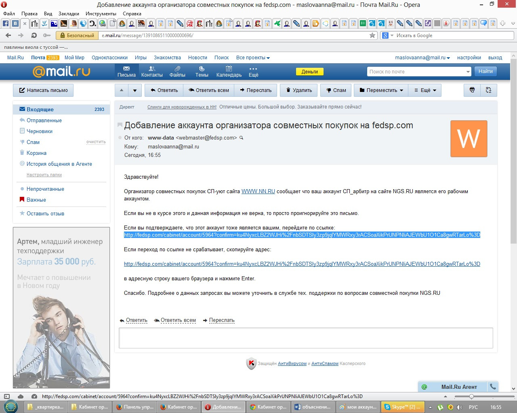Click the Поиск по почте field
The width and height of the screenshot is (517, 413).
coord(416,72)
